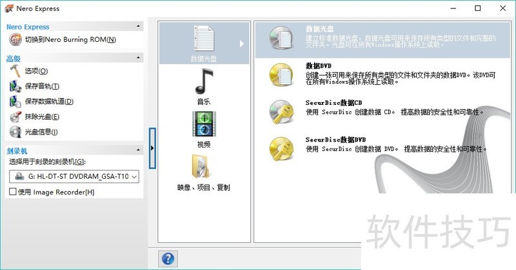Image resolution: width=516 pixels, height=270 pixels.
Task: Choose the silver 数据光盘 disc icon
Action: [x=281, y=38]
